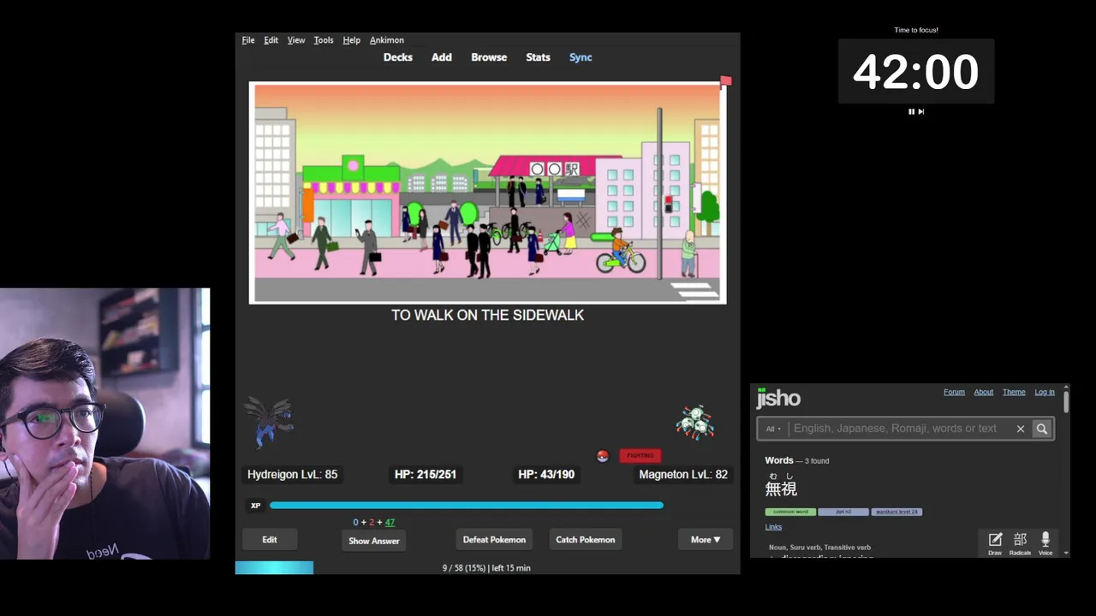Click Defeat Pokemon button
This screenshot has height=616, width=1096.
pyautogui.click(x=494, y=540)
